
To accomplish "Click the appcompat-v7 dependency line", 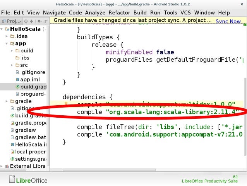I will pyautogui.click(x=160, y=134).
